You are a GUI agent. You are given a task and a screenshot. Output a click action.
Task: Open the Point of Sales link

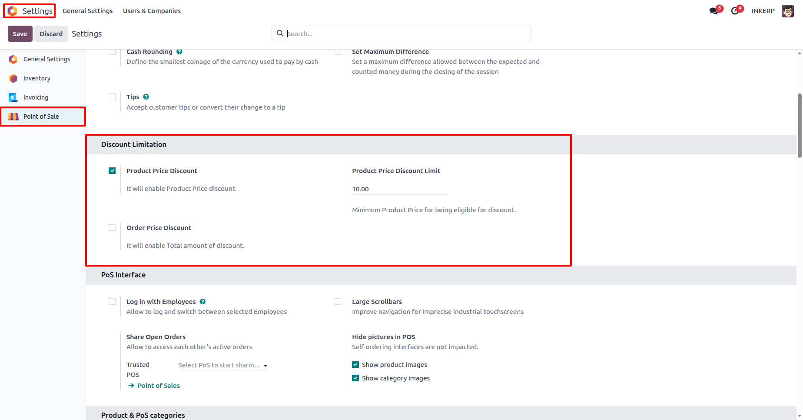(x=159, y=386)
